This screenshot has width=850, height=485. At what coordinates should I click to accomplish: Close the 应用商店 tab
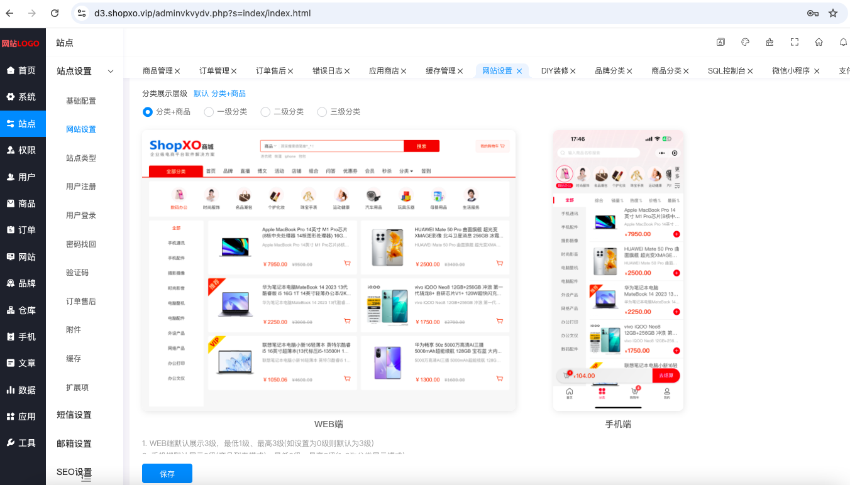tap(404, 71)
